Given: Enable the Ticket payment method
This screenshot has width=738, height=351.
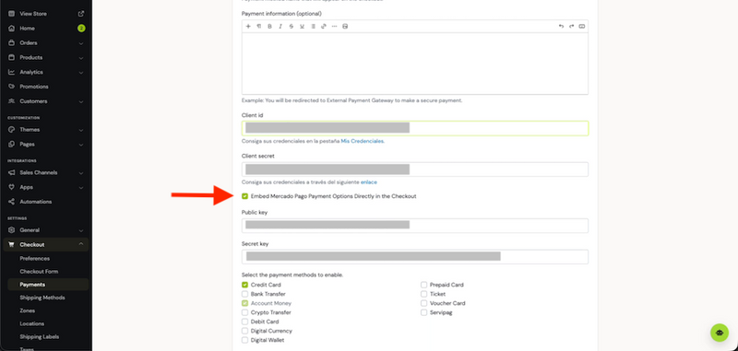Looking at the screenshot, I should (424, 294).
